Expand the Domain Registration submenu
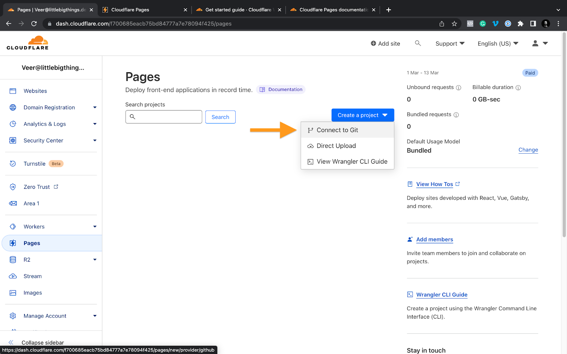This screenshot has width=567, height=354. (x=95, y=107)
